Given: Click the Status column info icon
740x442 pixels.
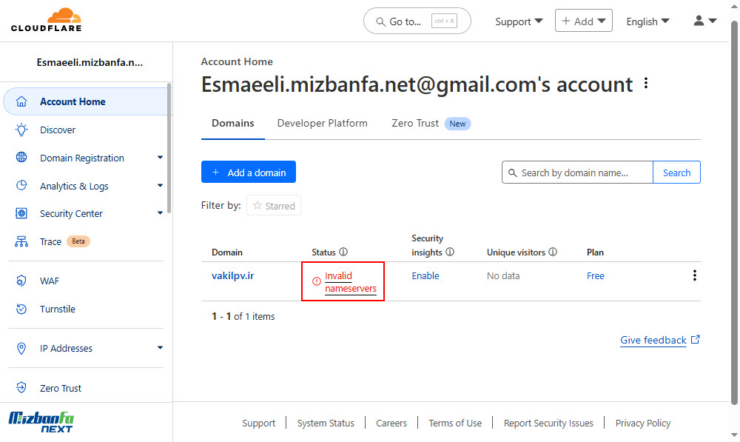Looking at the screenshot, I should point(343,252).
